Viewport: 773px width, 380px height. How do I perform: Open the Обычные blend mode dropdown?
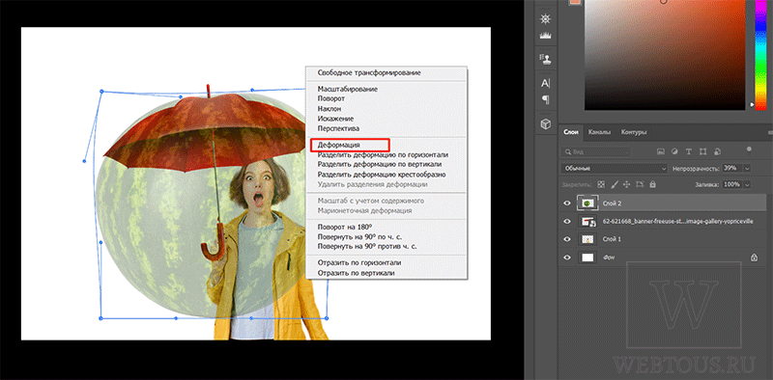pyautogui.click(x=614, y=169)
